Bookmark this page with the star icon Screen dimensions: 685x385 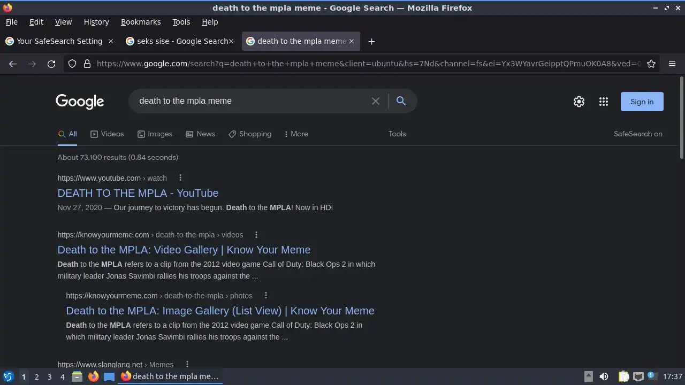tap(651, 64)
